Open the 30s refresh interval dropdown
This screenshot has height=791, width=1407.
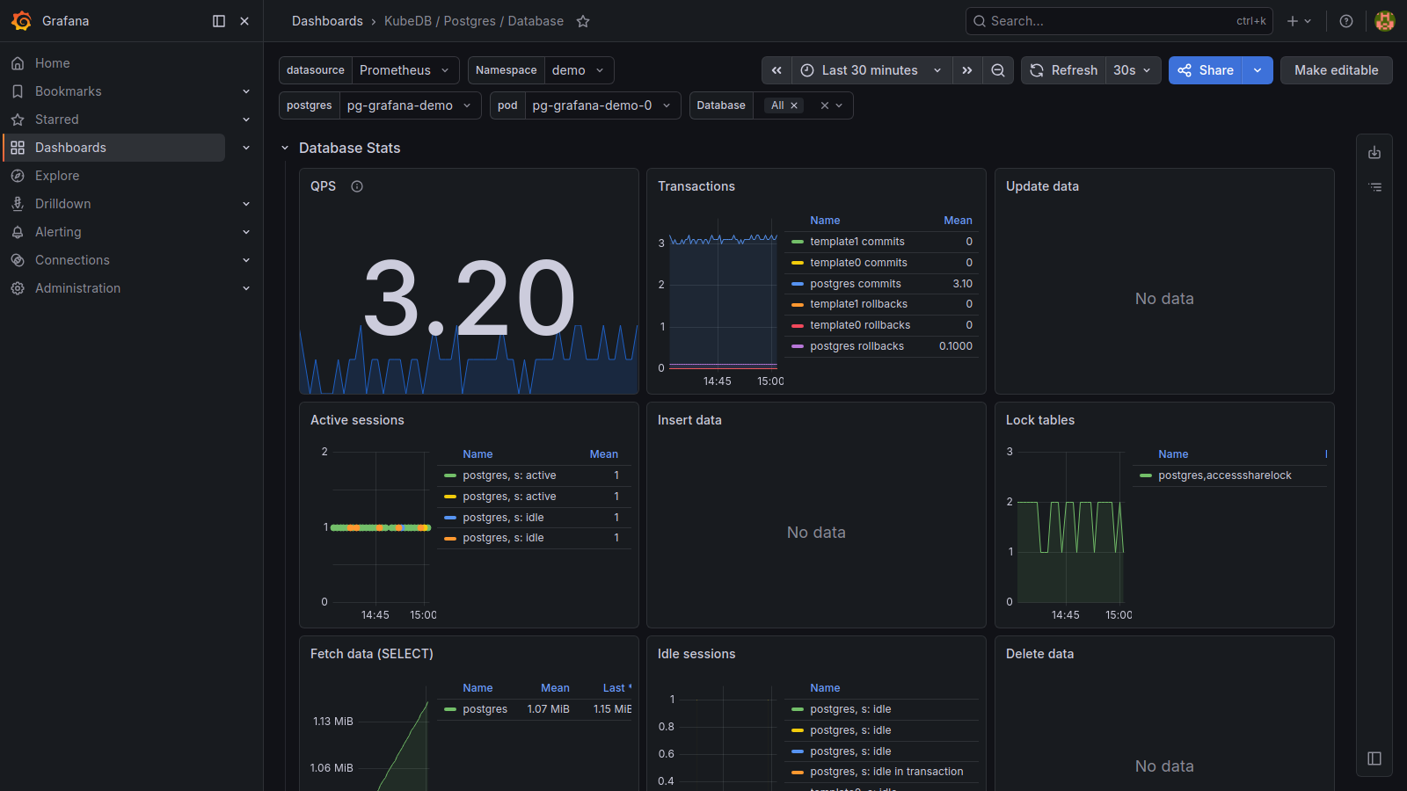(x=1133, y=70)
